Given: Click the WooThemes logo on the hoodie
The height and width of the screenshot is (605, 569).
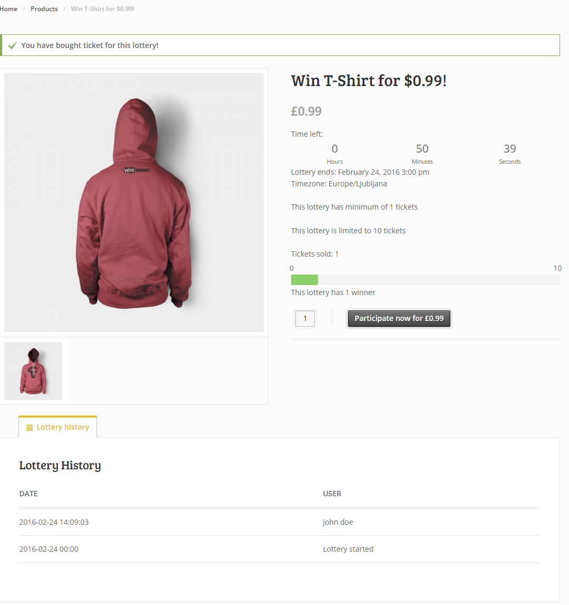Looking at the screenshot, I should coord(137,170).
